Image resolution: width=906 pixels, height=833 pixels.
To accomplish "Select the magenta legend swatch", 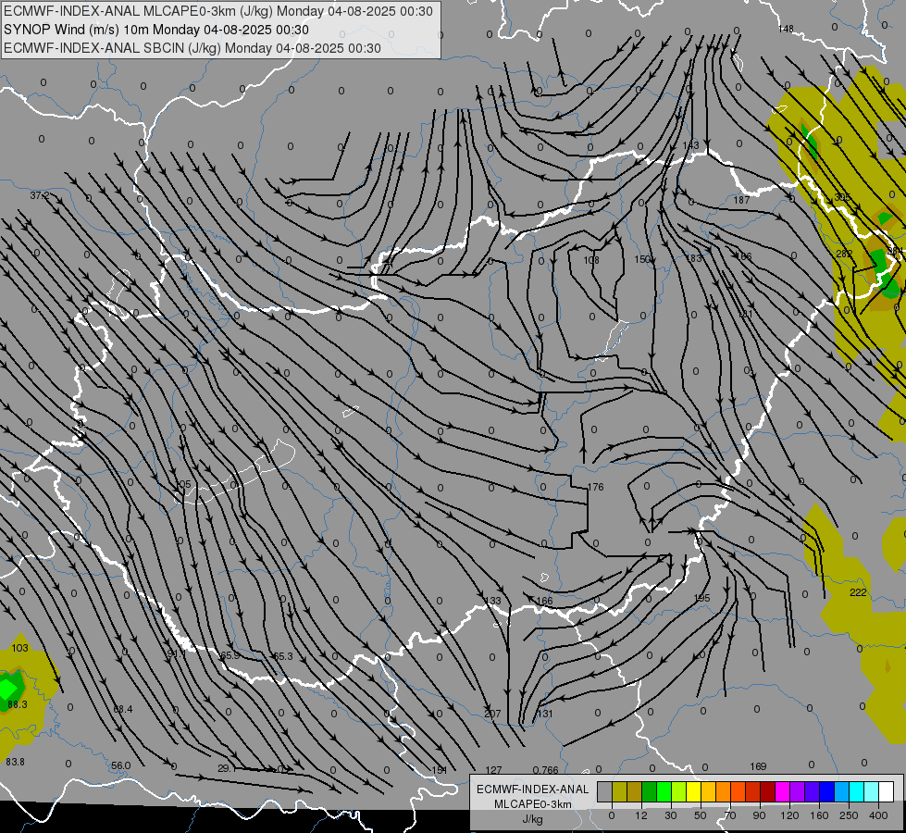I will tap(783, 791).
